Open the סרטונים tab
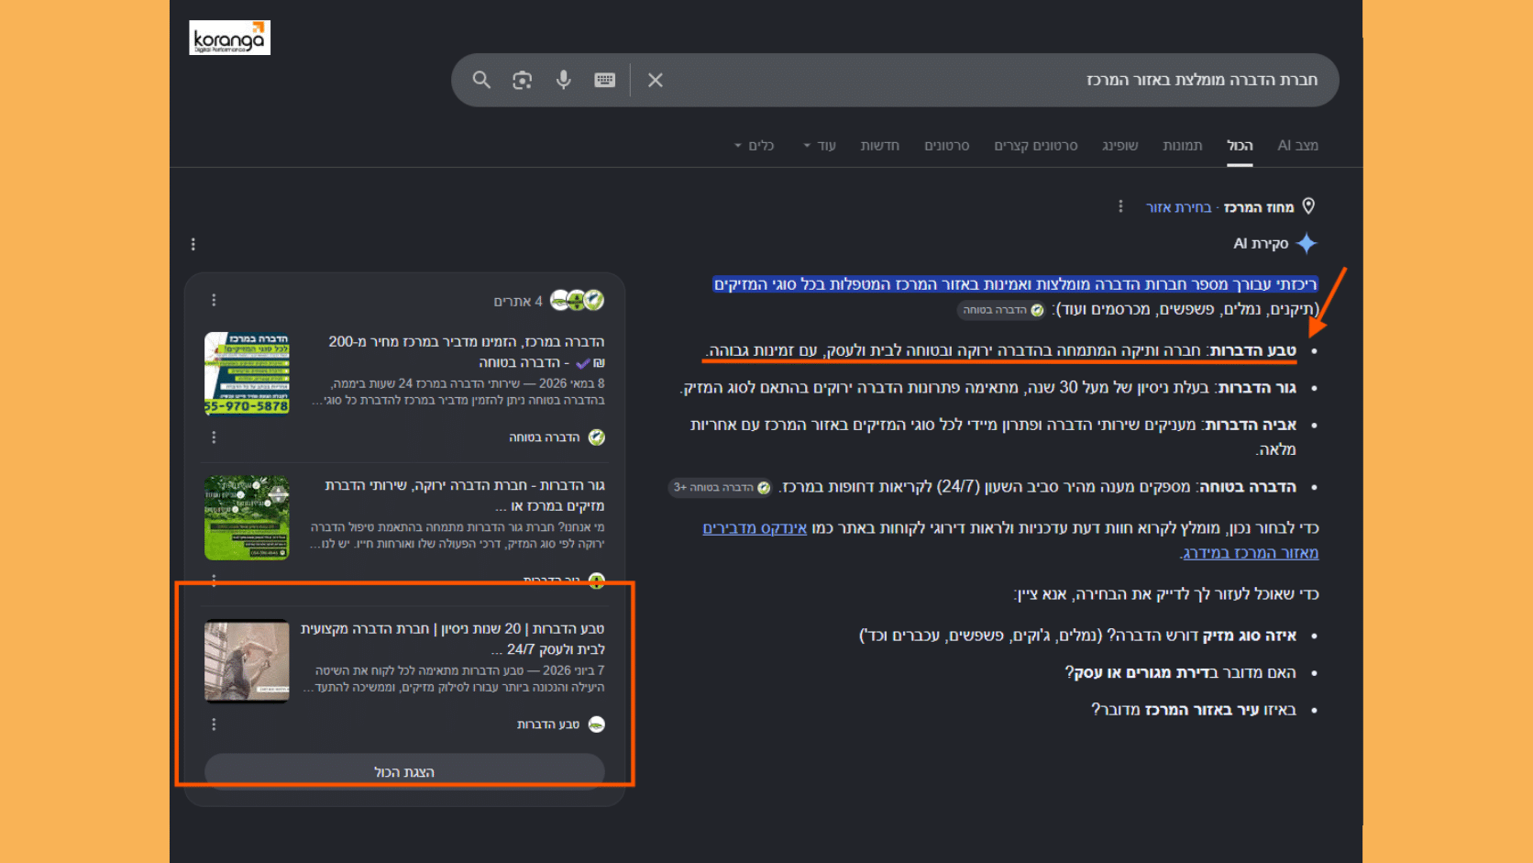 click(x=947, y=145)
